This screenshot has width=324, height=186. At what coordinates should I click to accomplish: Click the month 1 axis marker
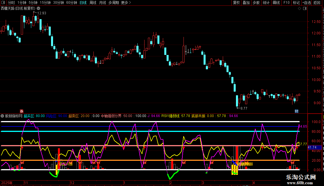[x=124, y=183]
